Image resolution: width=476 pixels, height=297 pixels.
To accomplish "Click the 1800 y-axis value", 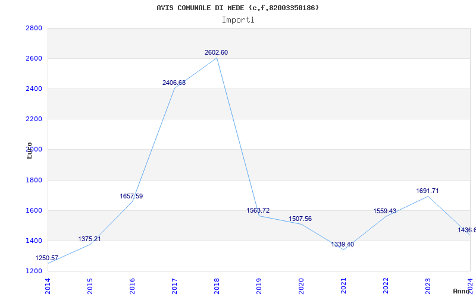I will click(34, 180).
